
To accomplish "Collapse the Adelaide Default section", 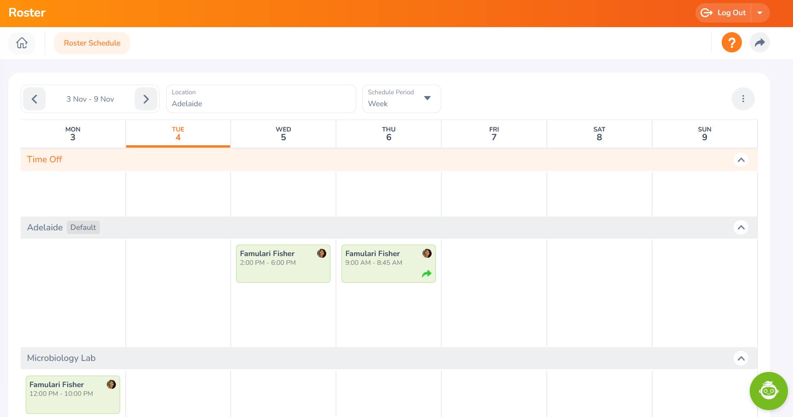I will [x=741, y=228].
